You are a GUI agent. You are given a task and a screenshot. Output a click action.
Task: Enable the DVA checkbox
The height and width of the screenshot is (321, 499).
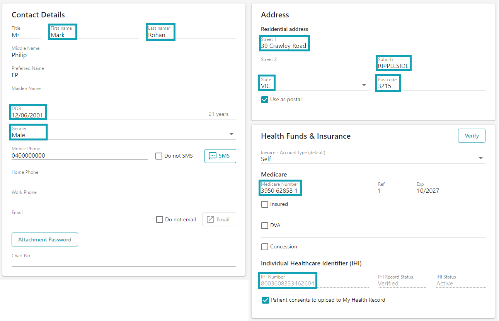pyautogui.click(x=265, y=225)
